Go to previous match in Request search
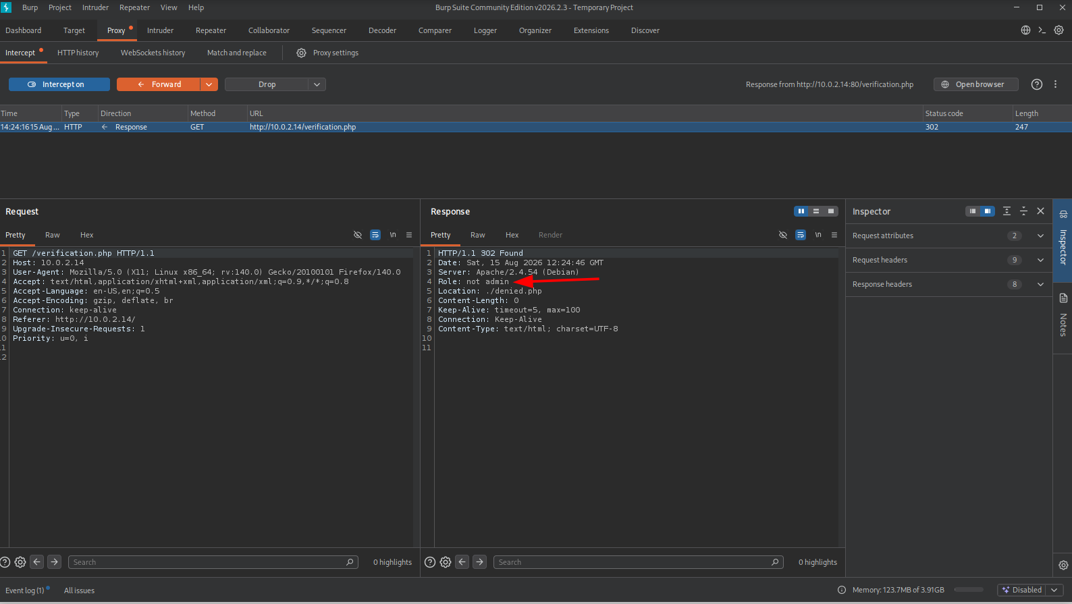The width and height of the screenshot is (1072, 604). point(37,561)
